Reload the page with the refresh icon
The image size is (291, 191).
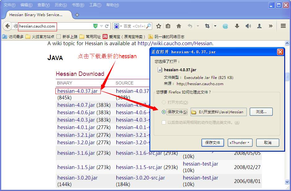(x=107, y=26)
